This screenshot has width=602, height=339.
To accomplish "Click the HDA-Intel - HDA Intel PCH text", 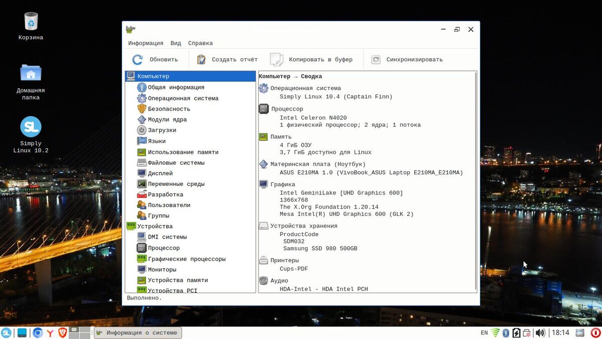I will pos(324,289).
